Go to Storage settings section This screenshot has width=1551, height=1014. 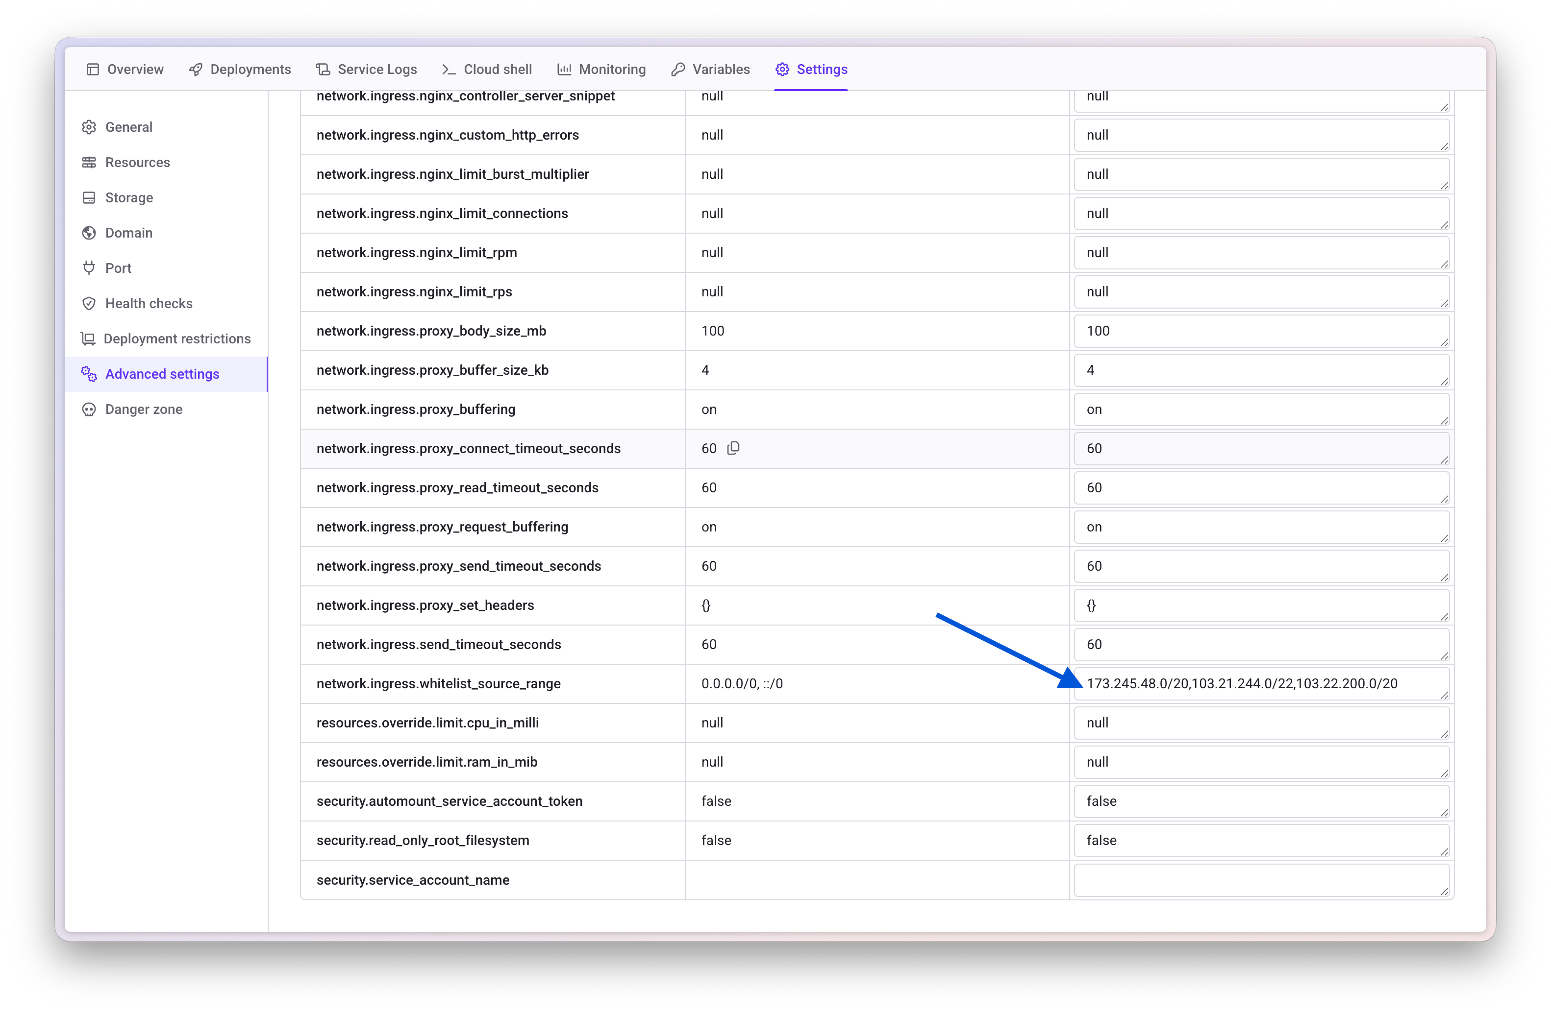[166, 197]
